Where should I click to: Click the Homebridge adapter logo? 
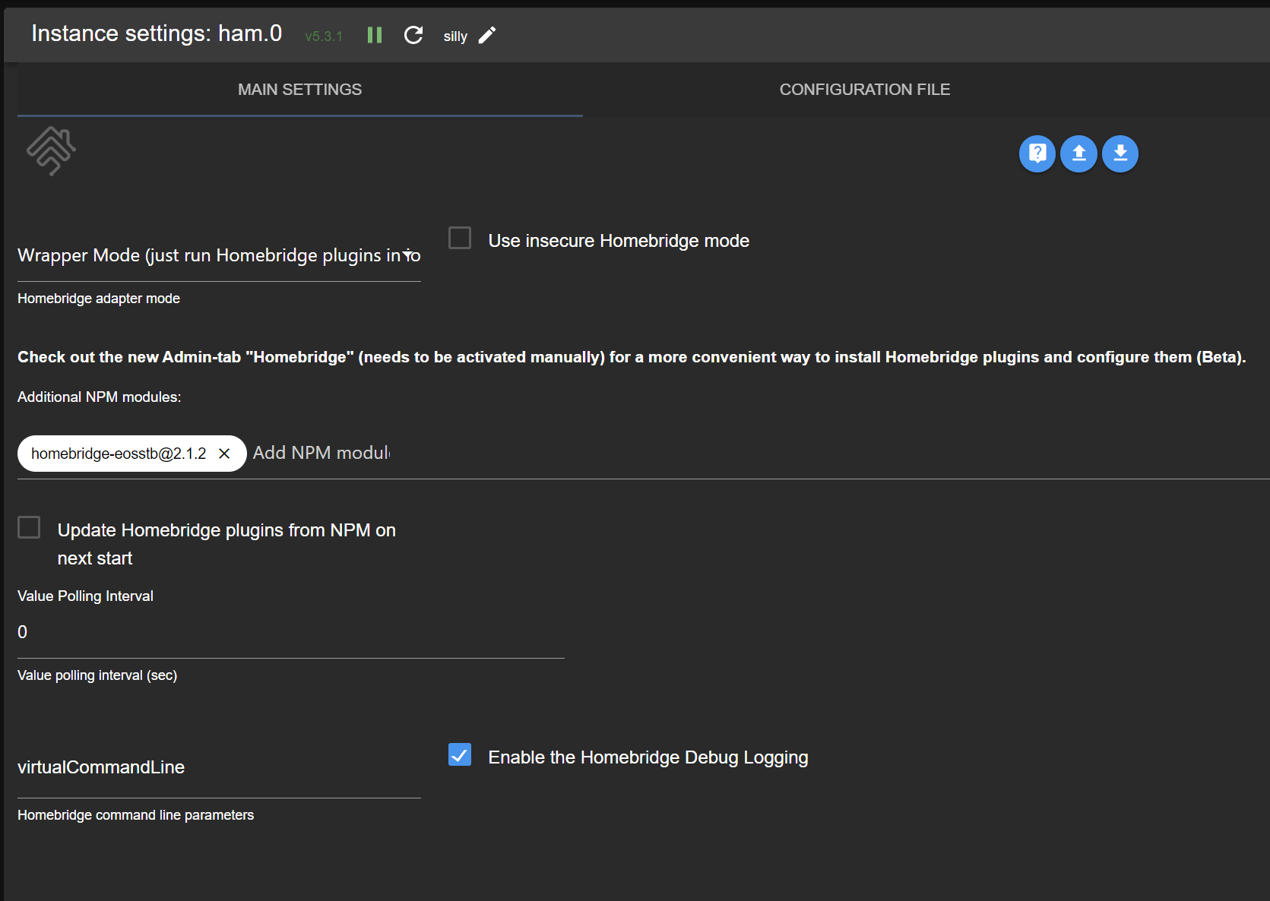51,151
